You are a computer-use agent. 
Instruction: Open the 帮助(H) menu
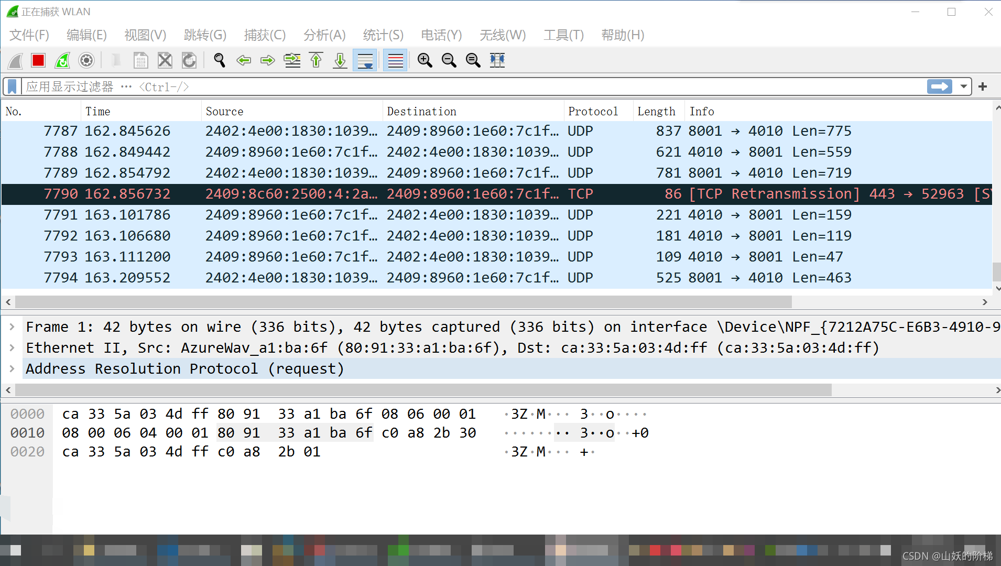(623, 35)
